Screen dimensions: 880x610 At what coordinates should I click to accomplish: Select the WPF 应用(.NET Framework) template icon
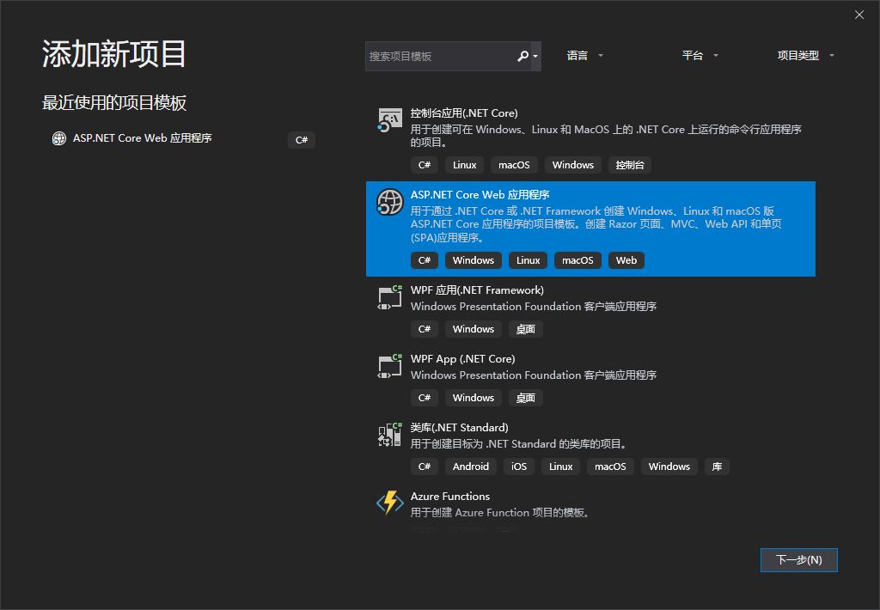tap(388, 296)
